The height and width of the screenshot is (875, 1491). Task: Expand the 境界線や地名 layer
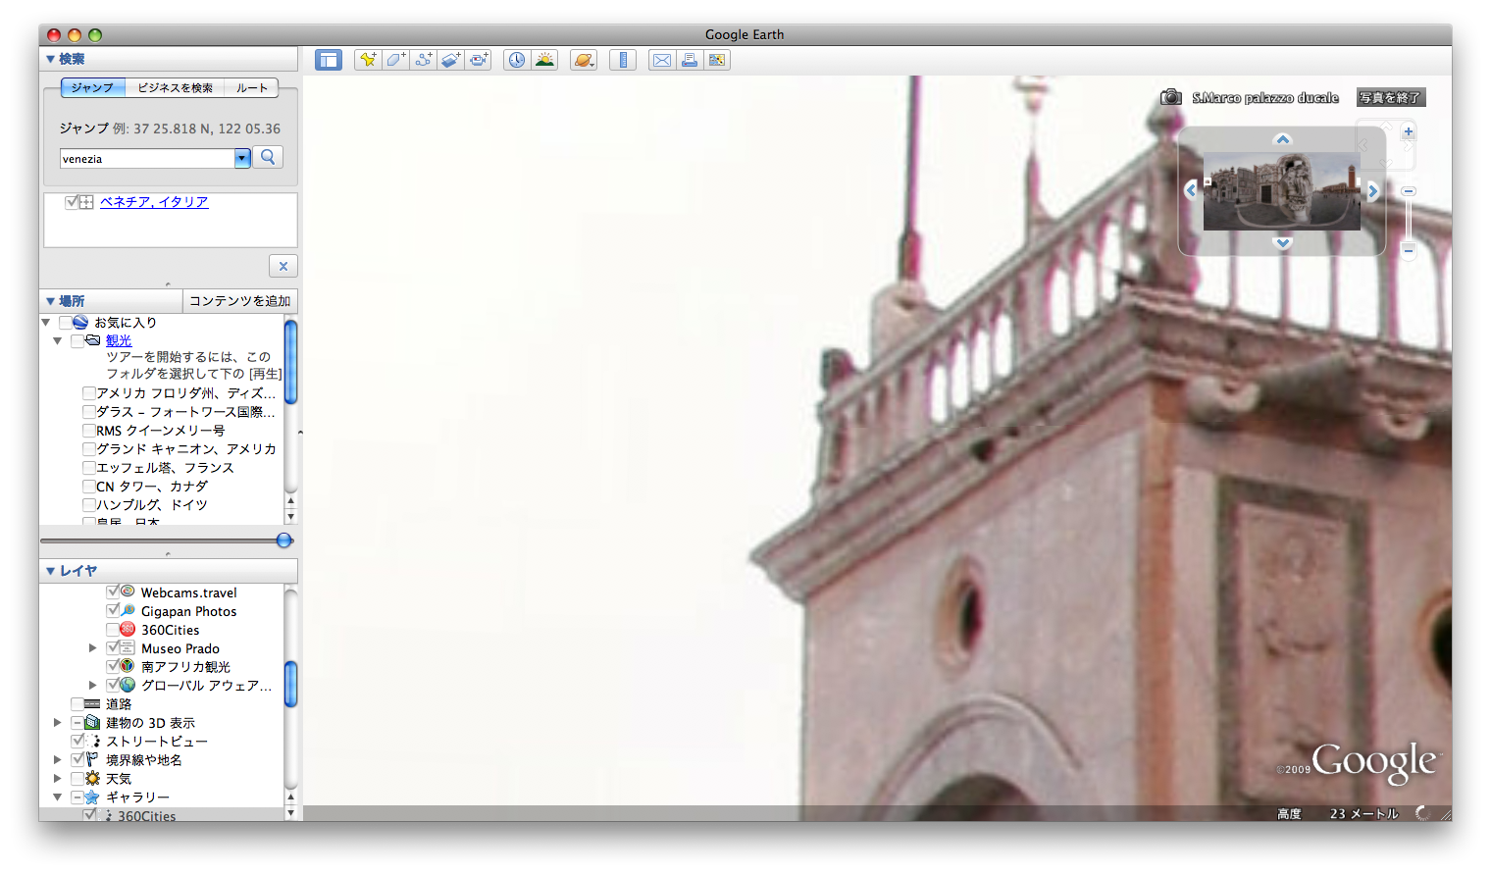(58, 759)
